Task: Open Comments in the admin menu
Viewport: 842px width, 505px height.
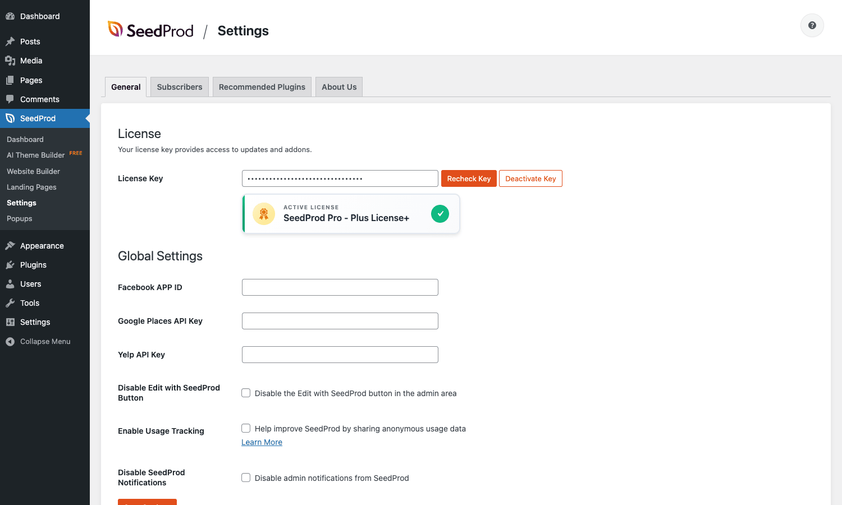Action: coord(45,99)
